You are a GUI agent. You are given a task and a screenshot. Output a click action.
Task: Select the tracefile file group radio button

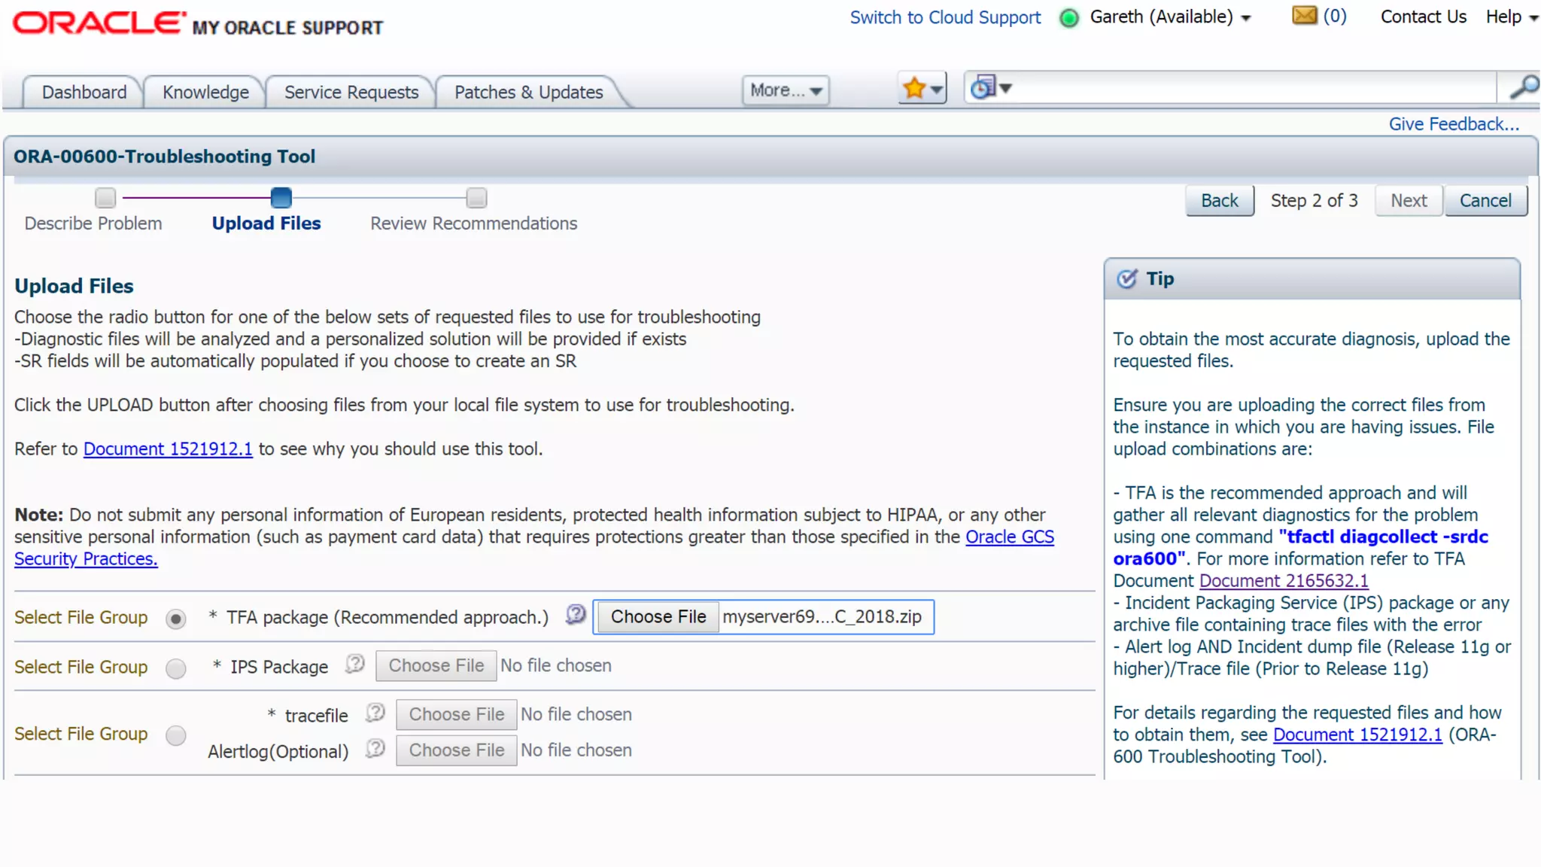[x=176, y=735]
